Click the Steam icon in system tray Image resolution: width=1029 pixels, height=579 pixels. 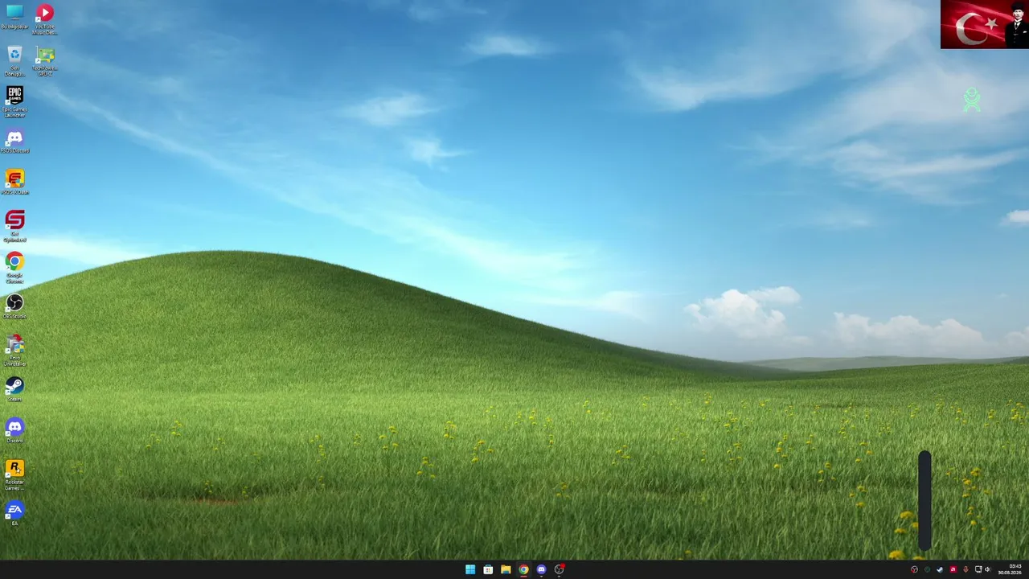pos(940,569)
